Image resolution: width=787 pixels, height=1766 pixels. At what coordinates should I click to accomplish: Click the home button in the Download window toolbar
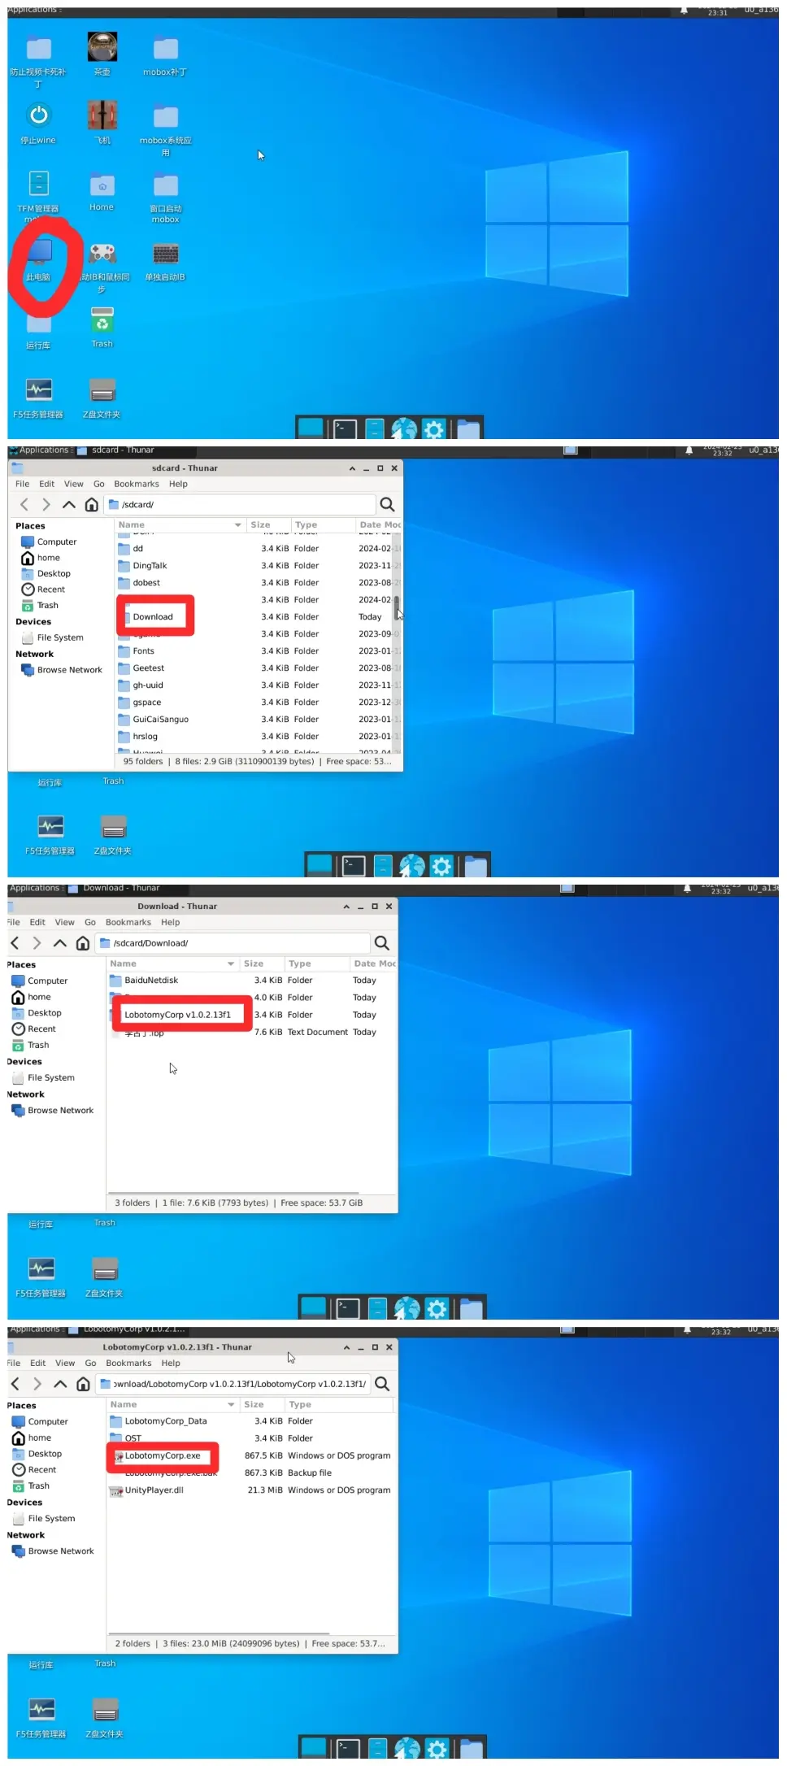[83, 943]
